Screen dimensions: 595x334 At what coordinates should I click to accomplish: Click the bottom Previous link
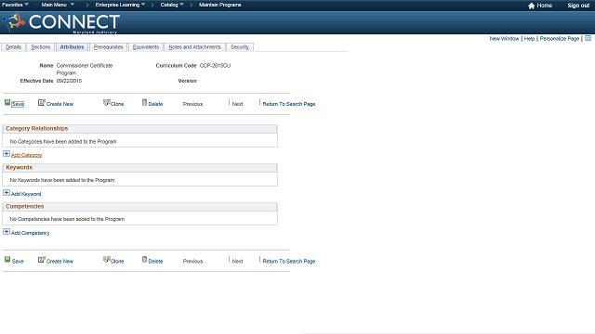pyautogui.click(x=192, y=262)
